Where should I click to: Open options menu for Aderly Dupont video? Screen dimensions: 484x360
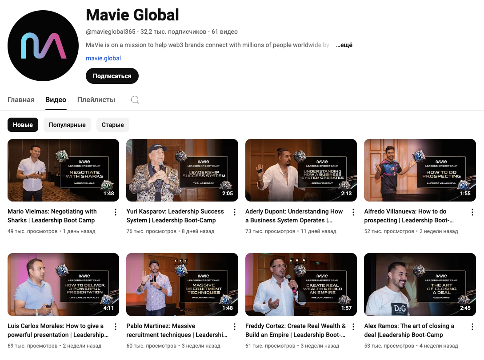[353, 212]
